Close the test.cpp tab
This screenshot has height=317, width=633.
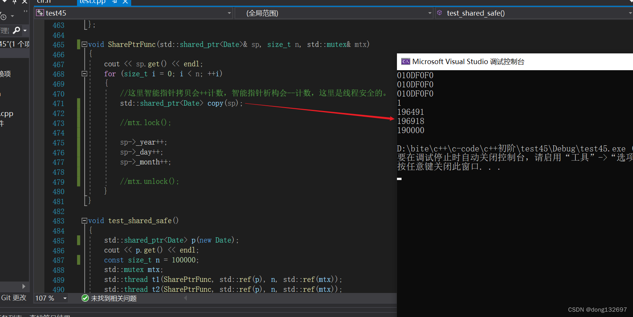125,2
